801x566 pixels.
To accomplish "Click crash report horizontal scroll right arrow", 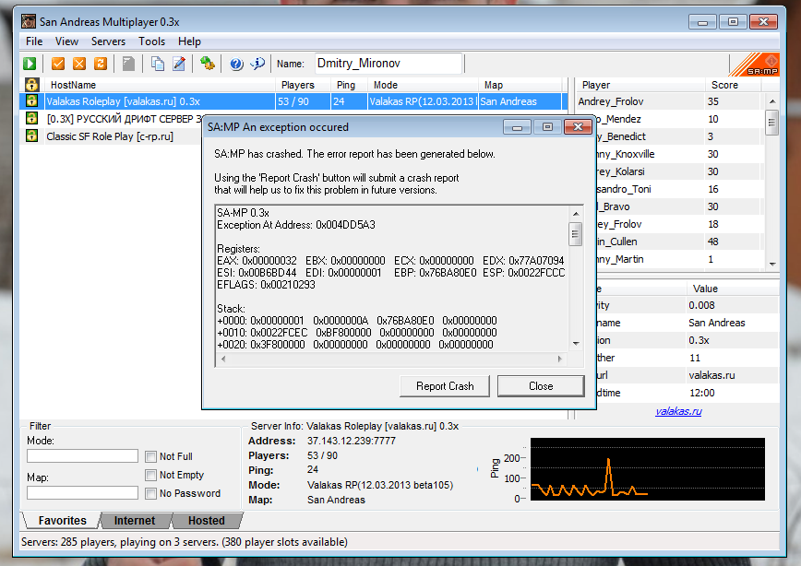I will click(x=560, y=359).
